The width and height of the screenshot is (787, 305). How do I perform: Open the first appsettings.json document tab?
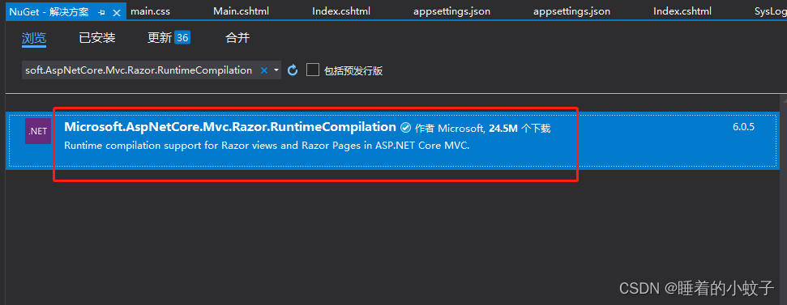(451, 11)
